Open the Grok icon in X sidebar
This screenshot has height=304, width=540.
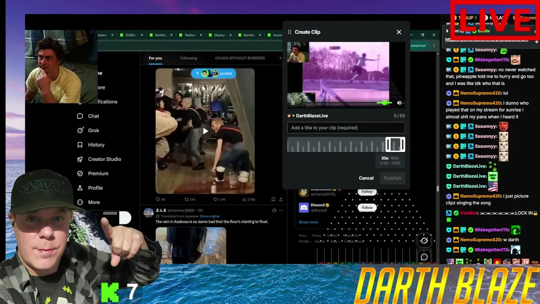[x=80, y=130]
